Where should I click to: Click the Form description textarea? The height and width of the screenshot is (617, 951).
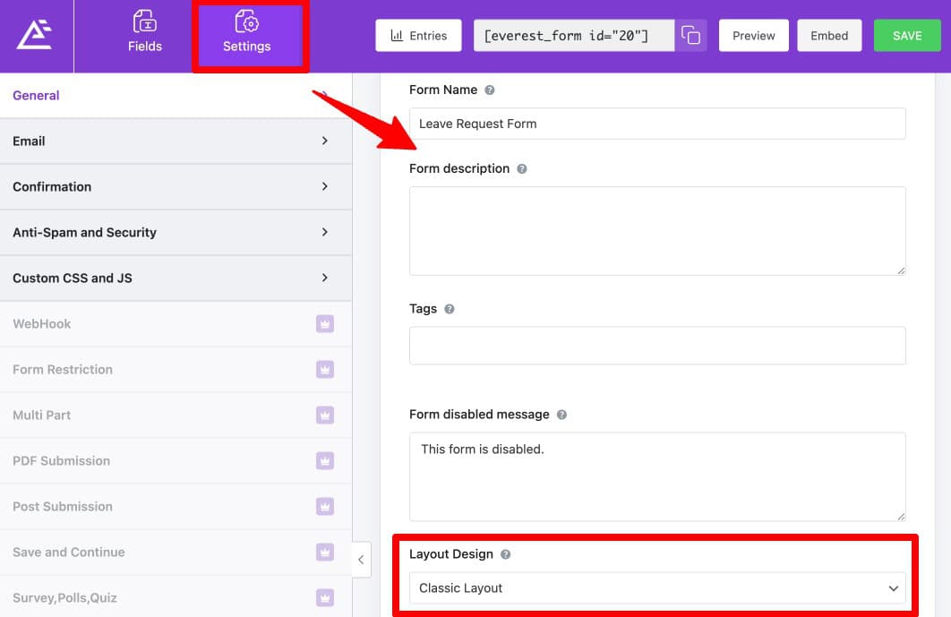(x=657, y=231)
